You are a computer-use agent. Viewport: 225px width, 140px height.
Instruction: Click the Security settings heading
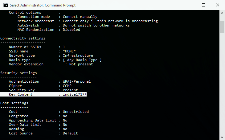19,73
